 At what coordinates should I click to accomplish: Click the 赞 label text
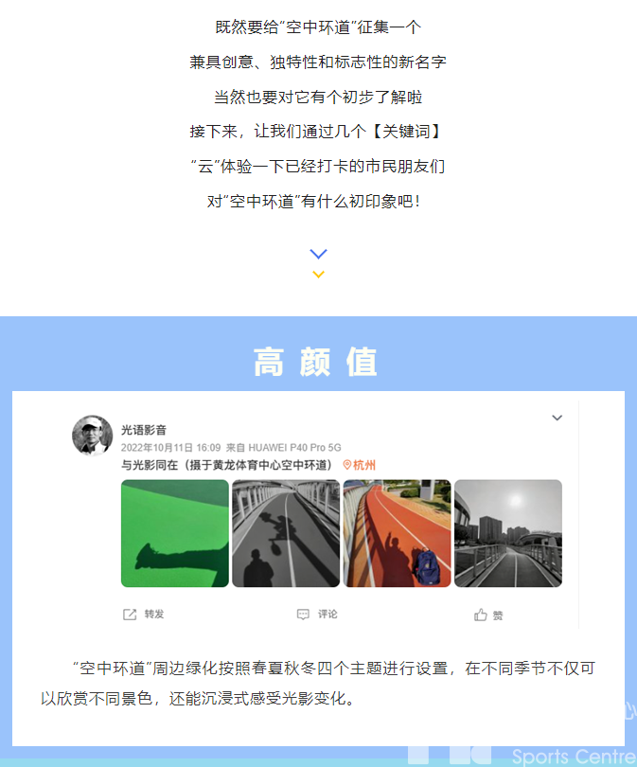pyautogui.click(x=498, y=615)
